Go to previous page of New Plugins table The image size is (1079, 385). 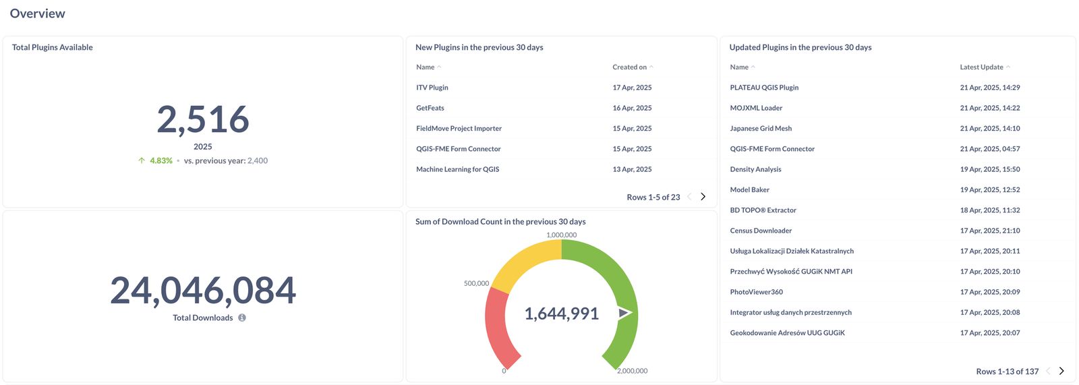click(x=689, y=197)
